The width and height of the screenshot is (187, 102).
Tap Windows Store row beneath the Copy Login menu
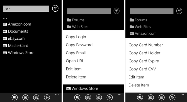pyautogui.click(x=82, y=88)
